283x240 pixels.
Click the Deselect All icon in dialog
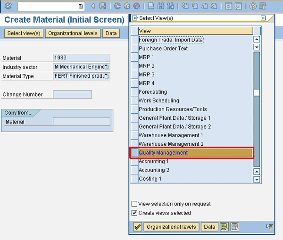click(235, 227)
